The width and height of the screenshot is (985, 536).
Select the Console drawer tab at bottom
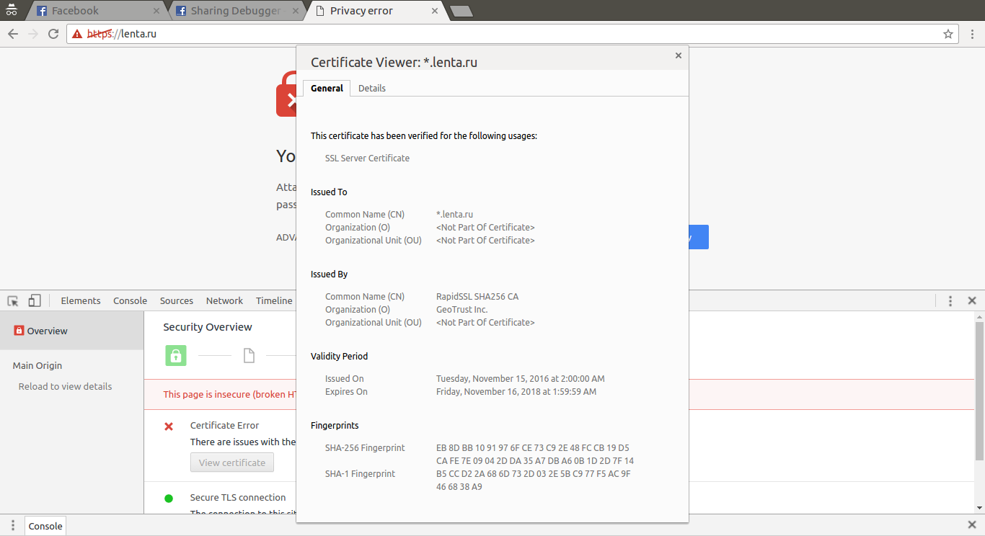(x=45, y=526)
